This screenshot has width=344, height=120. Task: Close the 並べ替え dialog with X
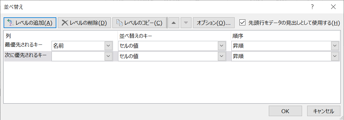[x=333, y=7]
